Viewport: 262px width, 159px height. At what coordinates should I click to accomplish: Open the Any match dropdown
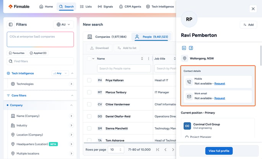[x=60, y=73]
